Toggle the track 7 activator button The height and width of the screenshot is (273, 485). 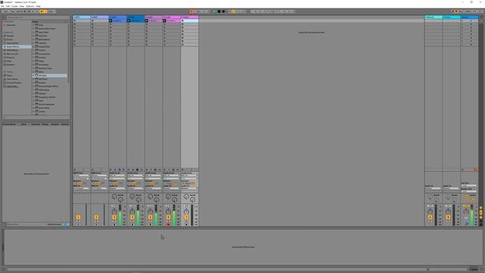pos(186,218)
